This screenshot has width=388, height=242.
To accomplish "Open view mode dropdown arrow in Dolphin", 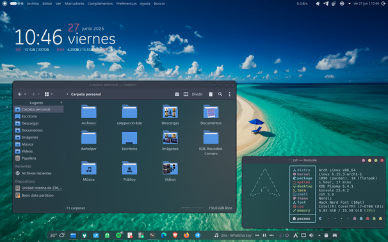I will click(52, 95).
